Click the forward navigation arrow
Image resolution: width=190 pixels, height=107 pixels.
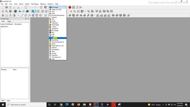coord(23,11)
